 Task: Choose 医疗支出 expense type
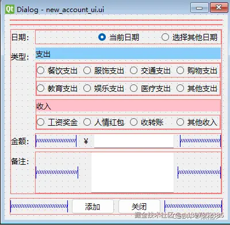coord(150,88)
